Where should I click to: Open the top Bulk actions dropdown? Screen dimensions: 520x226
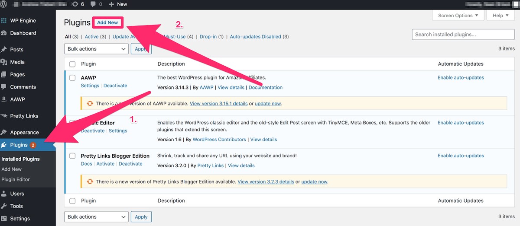(x=96, y=49)
